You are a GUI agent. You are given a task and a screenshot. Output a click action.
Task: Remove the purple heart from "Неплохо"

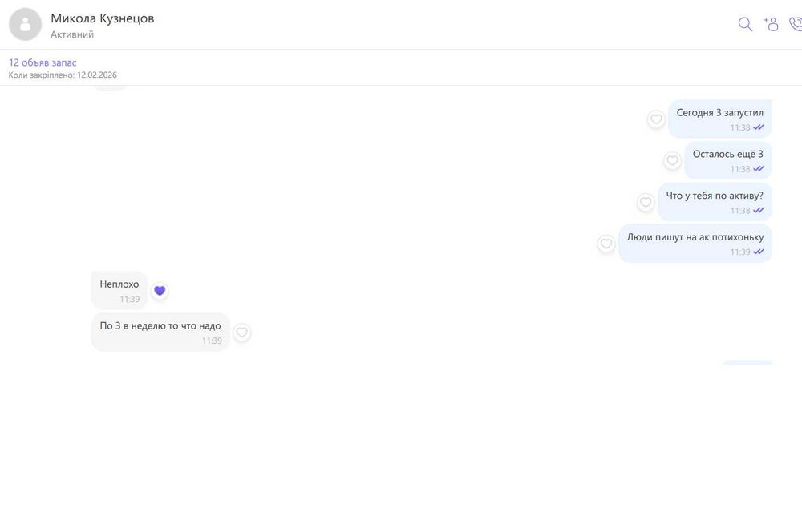(160, 291)
